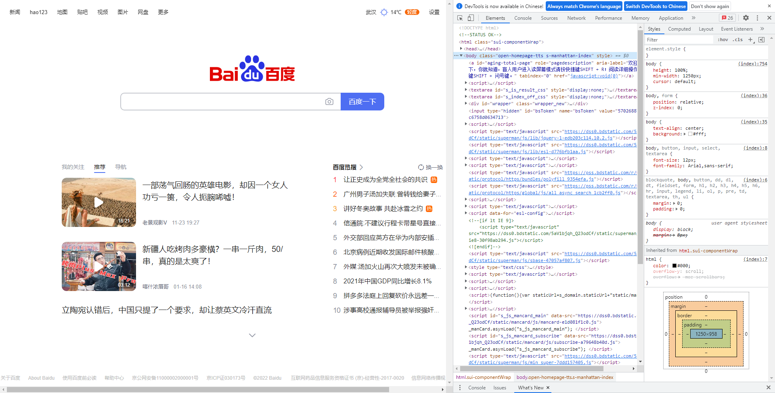This screenshot has width=775, height=393.
Task: Show more DevTools tabs chevron
Action: pos(693,18)
